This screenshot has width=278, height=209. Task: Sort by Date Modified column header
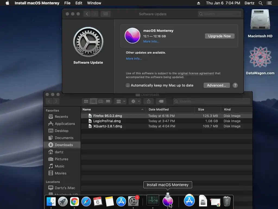click(x=170, y=109)
